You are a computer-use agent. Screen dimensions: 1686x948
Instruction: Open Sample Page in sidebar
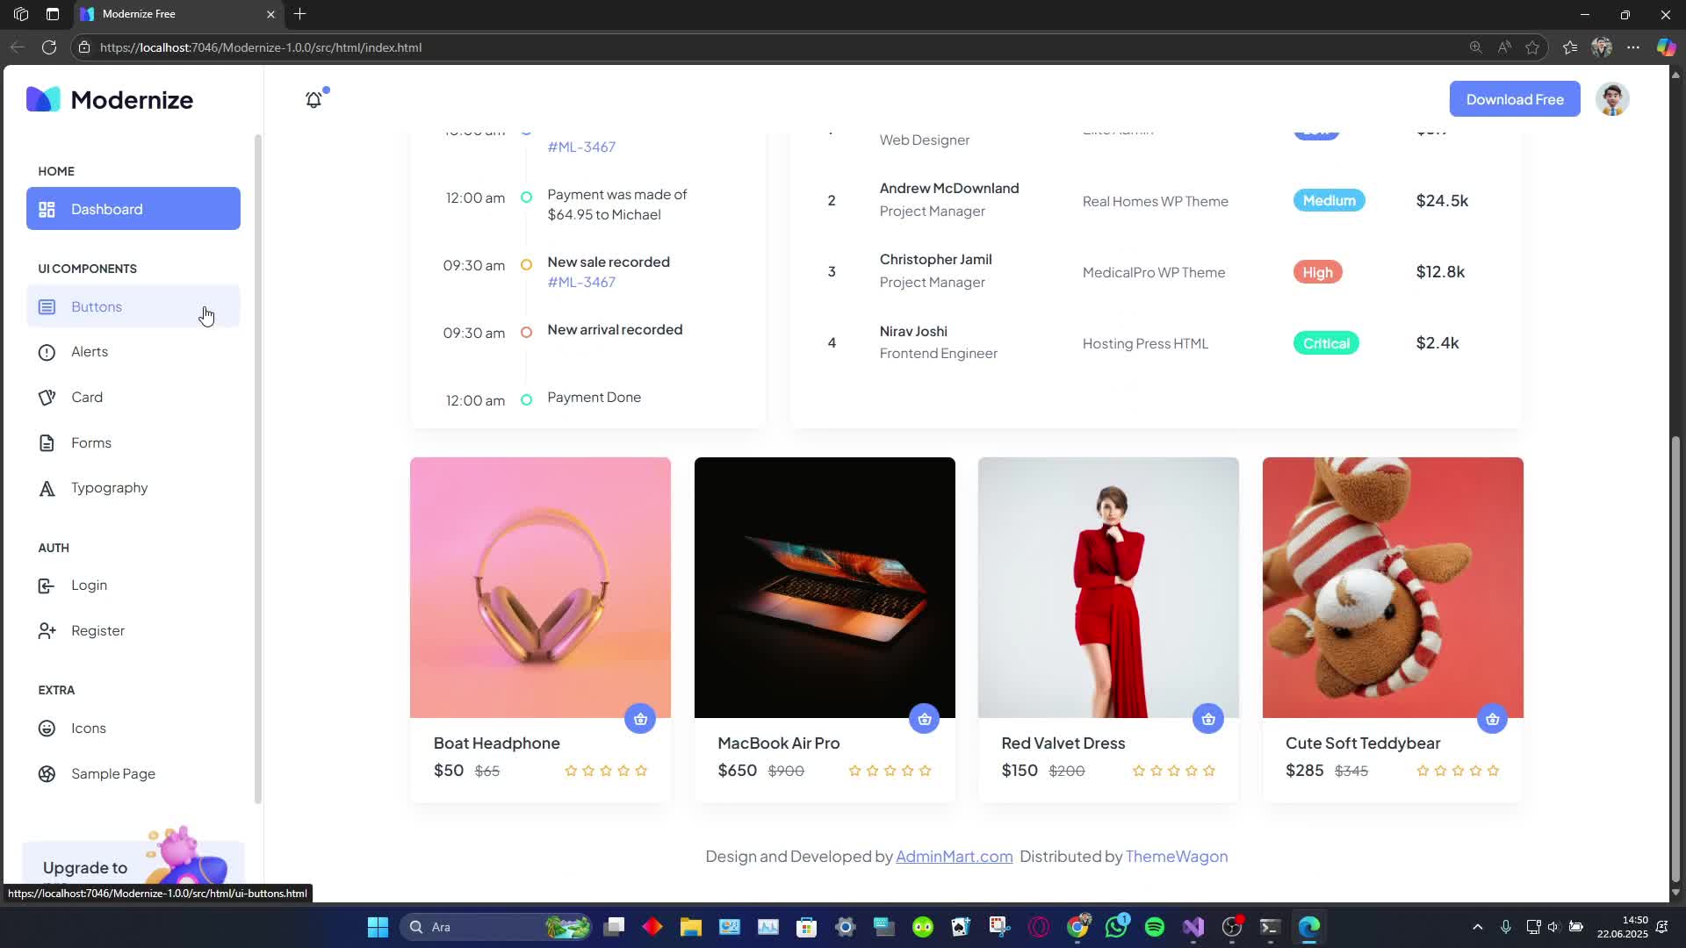[133, 774]
